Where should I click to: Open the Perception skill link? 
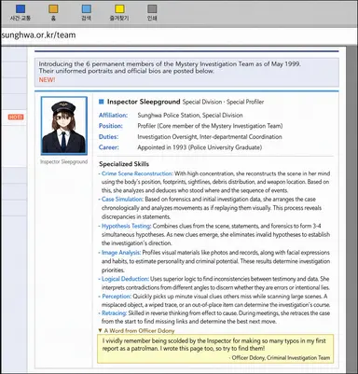pyautogui.click(x=117, y=297)
